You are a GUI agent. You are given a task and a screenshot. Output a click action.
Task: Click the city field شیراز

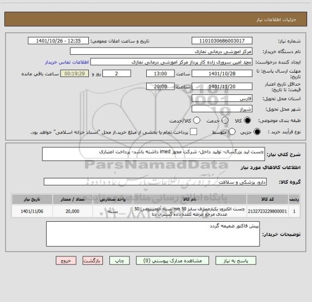[x=222, y=109]
